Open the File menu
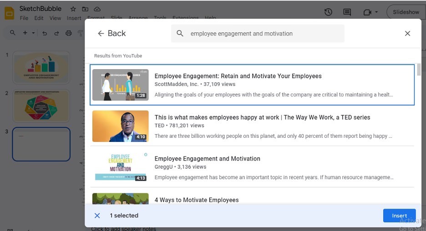426x231 pixels. [x=24, y=18]
